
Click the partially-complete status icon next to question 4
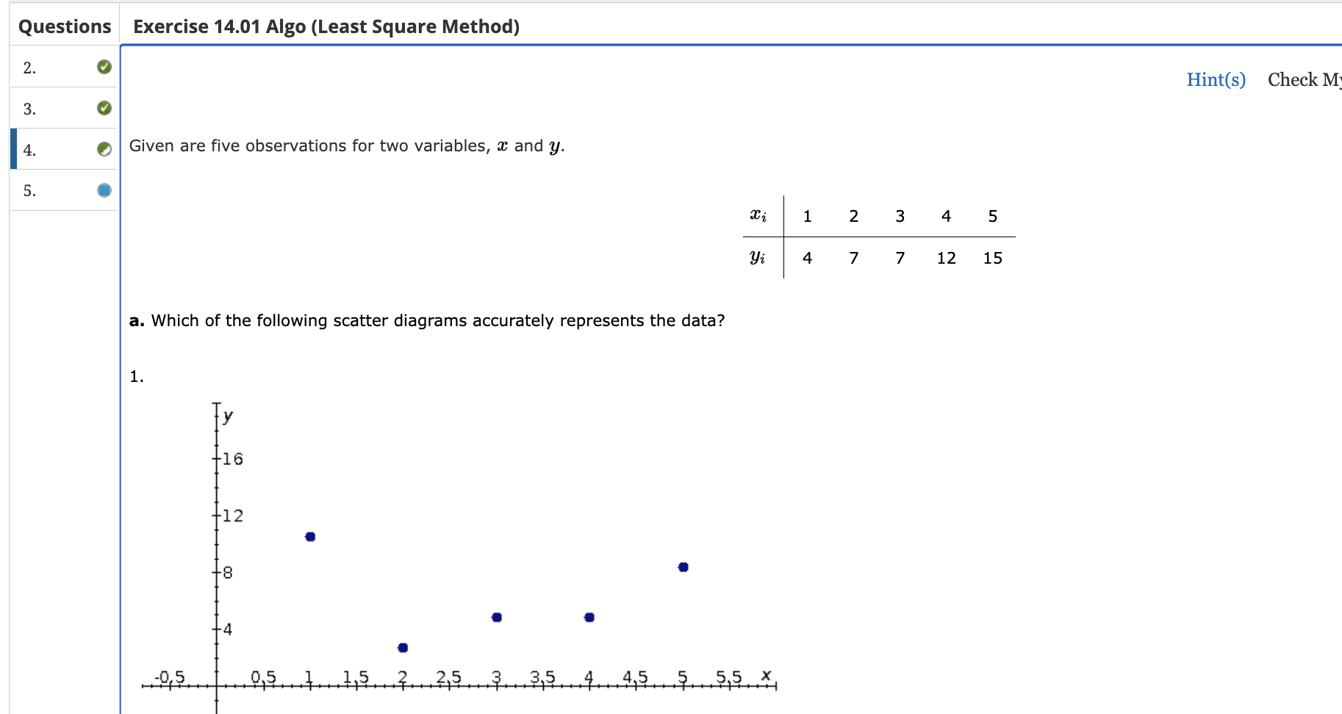tap(104, 149)
